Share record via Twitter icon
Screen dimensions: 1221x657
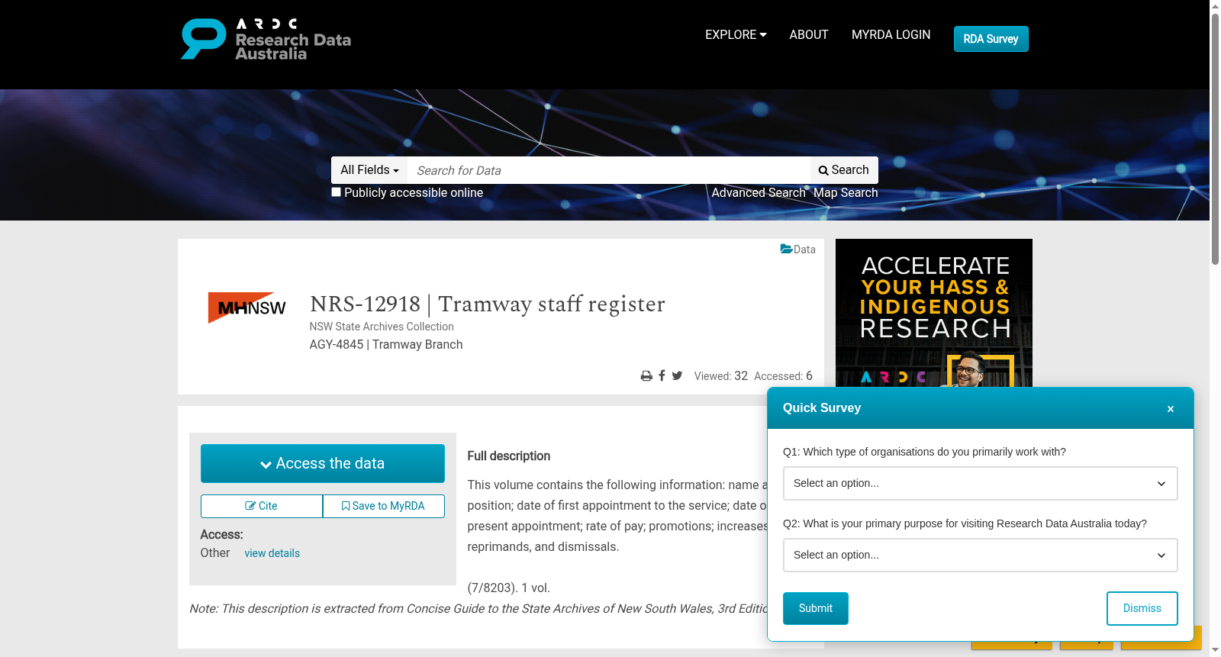pos(677,375)
